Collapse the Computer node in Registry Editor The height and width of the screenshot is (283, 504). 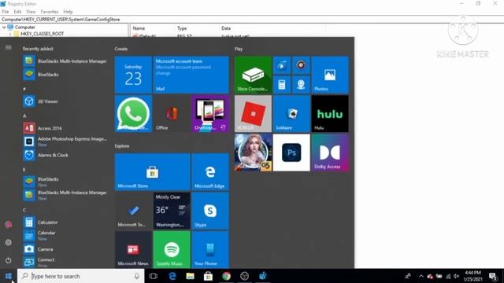point(4,28)
